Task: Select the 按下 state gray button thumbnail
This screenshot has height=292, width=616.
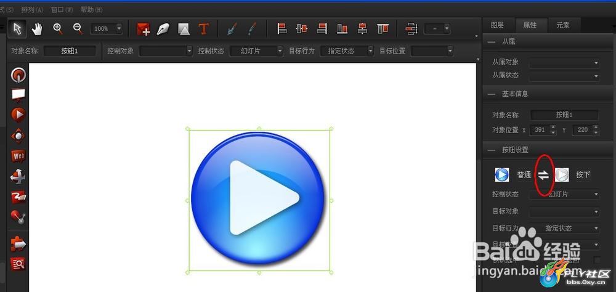Action: 562,174
